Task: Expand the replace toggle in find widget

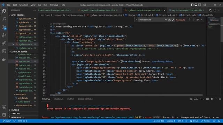Action: pos(136,20)
